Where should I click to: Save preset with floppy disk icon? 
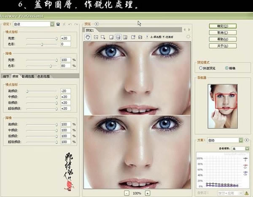click(58, 24)
